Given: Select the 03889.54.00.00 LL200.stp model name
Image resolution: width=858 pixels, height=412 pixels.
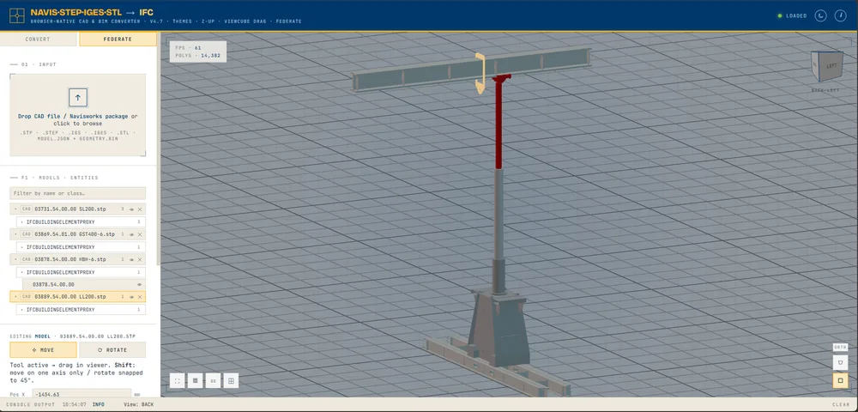Looking at the screenshot, I should tap(69, 296).
